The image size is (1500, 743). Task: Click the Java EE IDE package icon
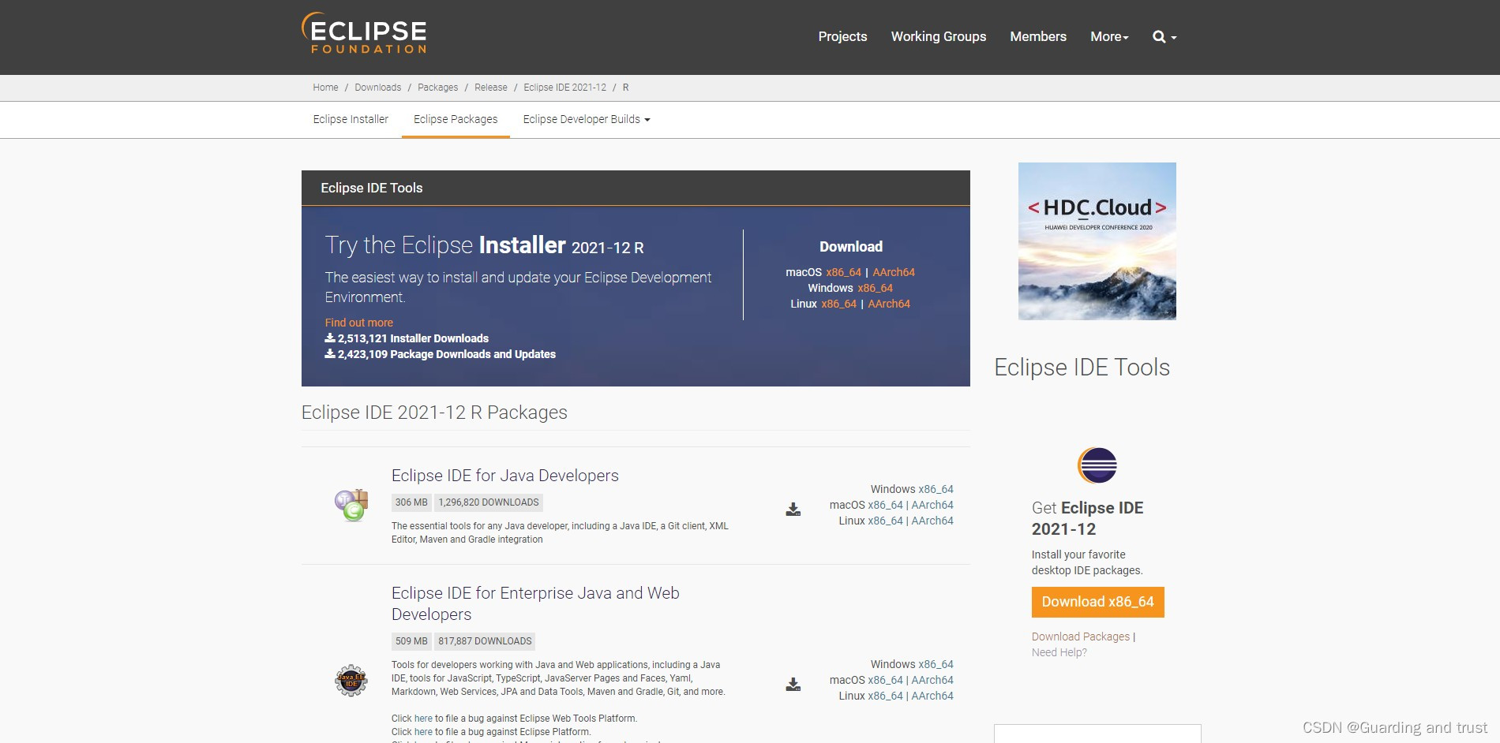tap(351, 680)
